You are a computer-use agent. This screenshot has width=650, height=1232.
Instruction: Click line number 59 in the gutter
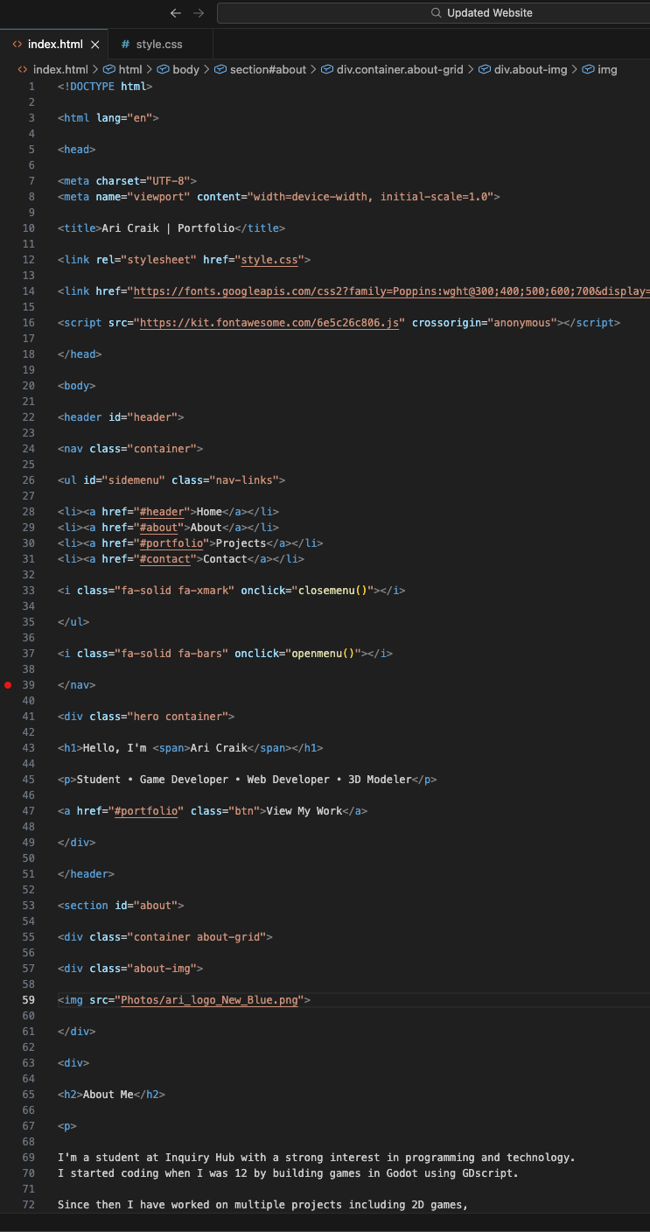point(28,999)
